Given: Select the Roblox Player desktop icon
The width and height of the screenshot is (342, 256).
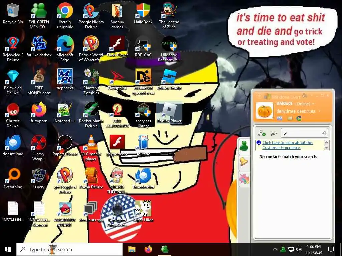Looking at the screenshot, I should click(x=169, y=113).
